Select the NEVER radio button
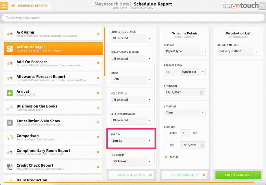Image resolution: width=266 pixels, height=185 pixels. pos(166,157)
